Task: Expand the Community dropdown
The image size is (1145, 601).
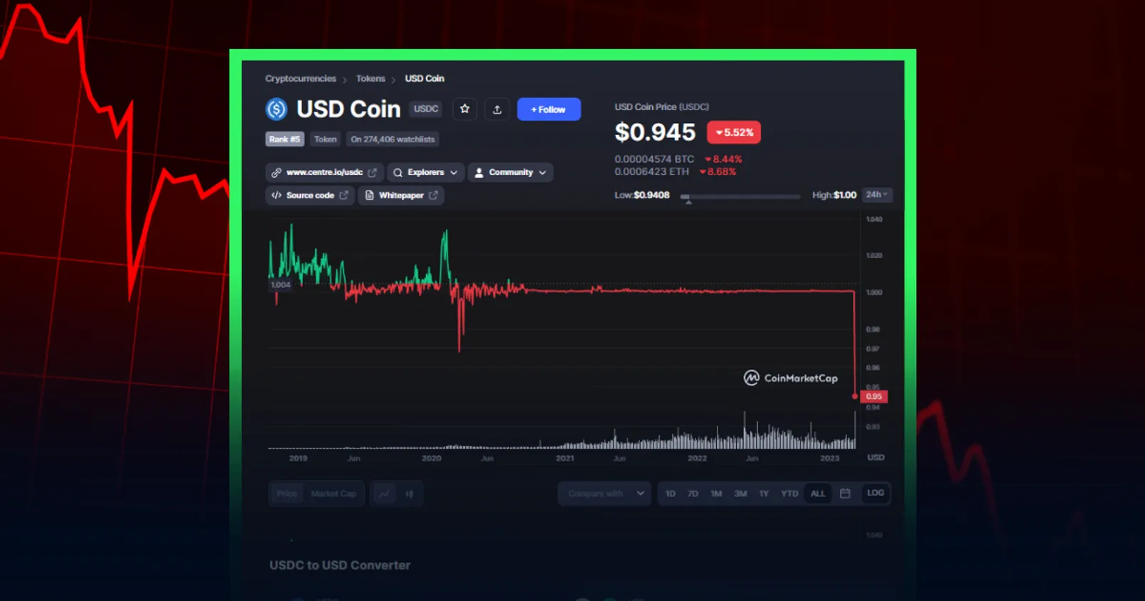Action: click(x=511, y=172)
